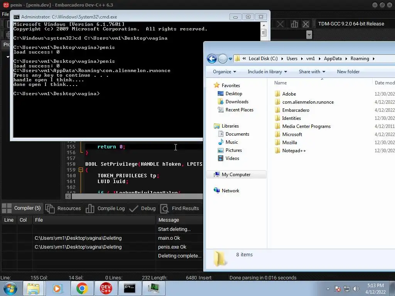Open Documents library in the navigation pane
The width and height of the screenshot is (395, 296).
coord(237,134)
